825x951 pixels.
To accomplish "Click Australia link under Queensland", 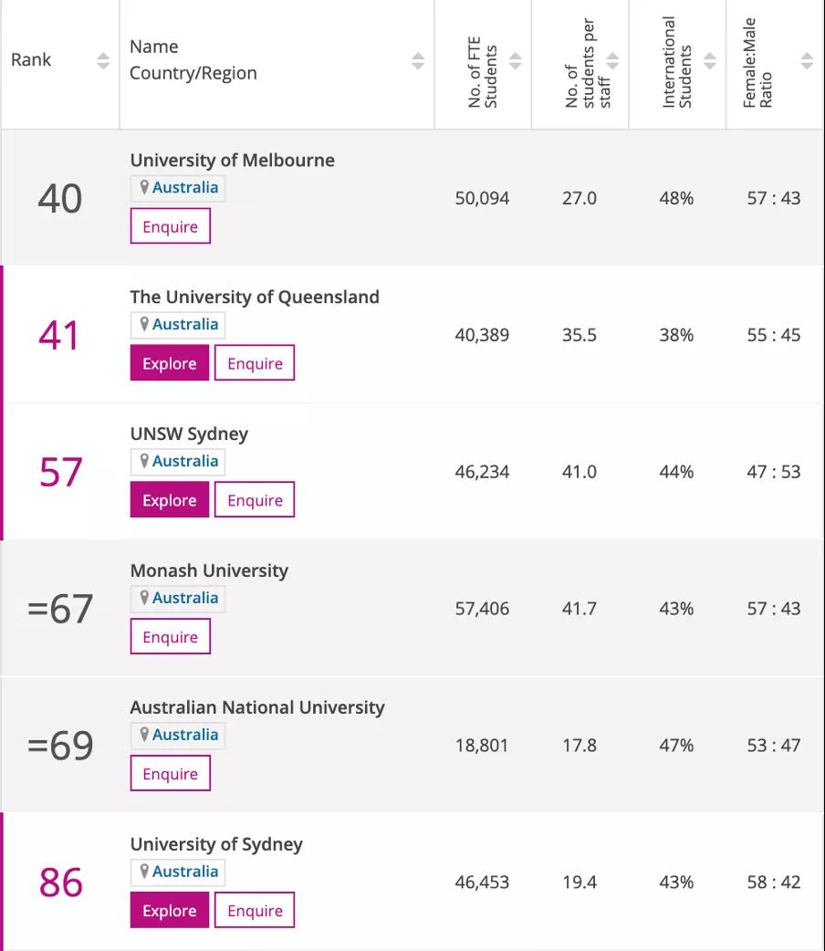I will (185, 324).
